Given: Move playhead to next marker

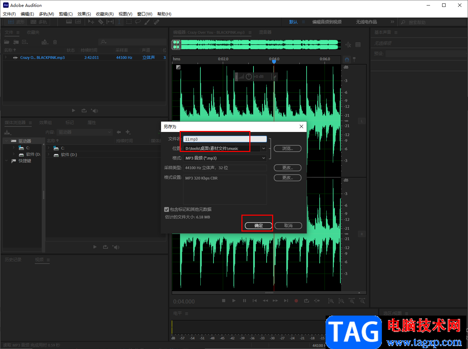Looking at the screenshot, I should coord(286,301).
